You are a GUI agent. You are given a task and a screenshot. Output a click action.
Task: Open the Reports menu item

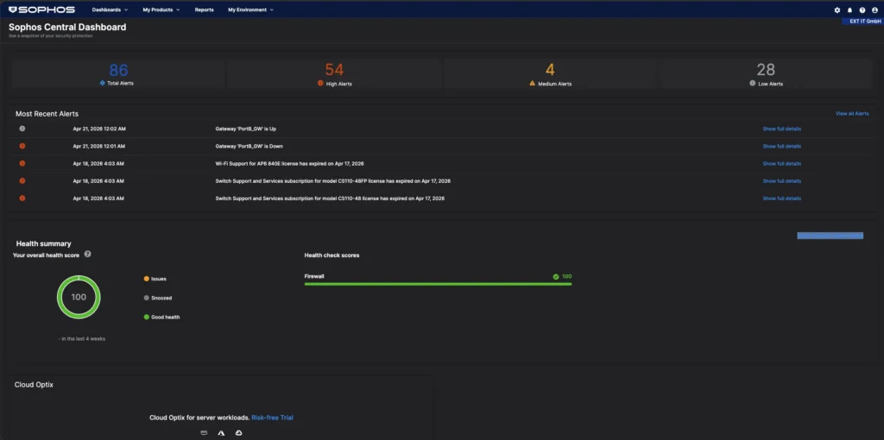[x=204, y=9]
